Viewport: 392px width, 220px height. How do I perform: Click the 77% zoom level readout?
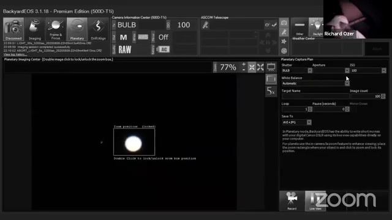228,67
